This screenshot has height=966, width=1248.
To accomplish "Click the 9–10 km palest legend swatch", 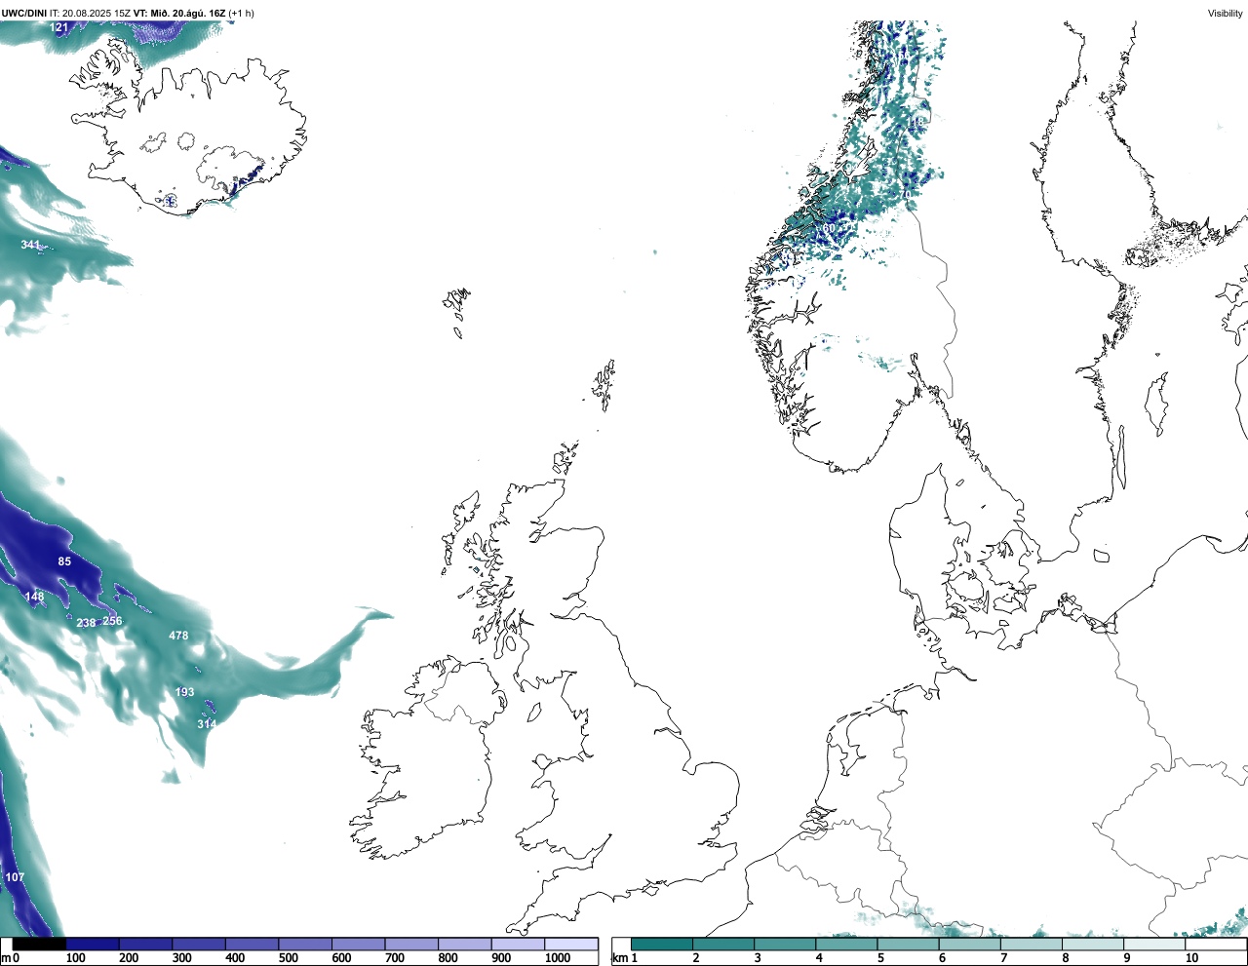I will click(x=1155, y=944).
